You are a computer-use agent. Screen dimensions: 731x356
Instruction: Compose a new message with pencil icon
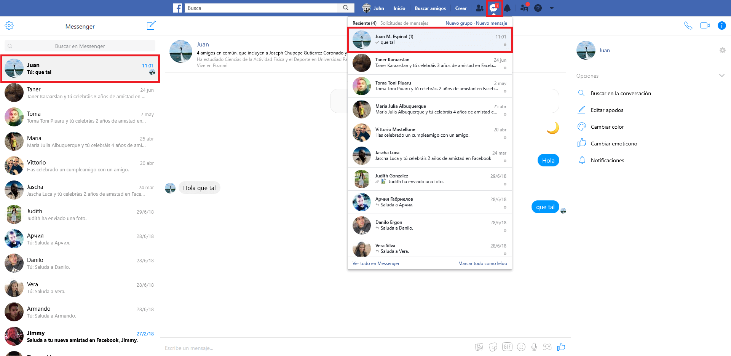[151, 26]
